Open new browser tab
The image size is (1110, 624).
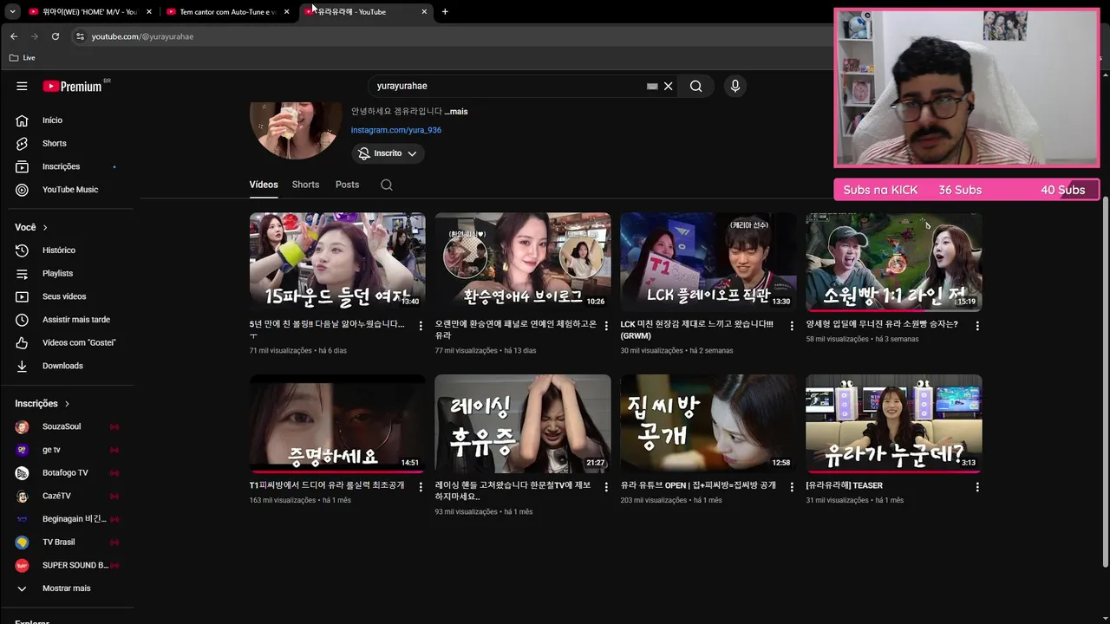[445, 12]
